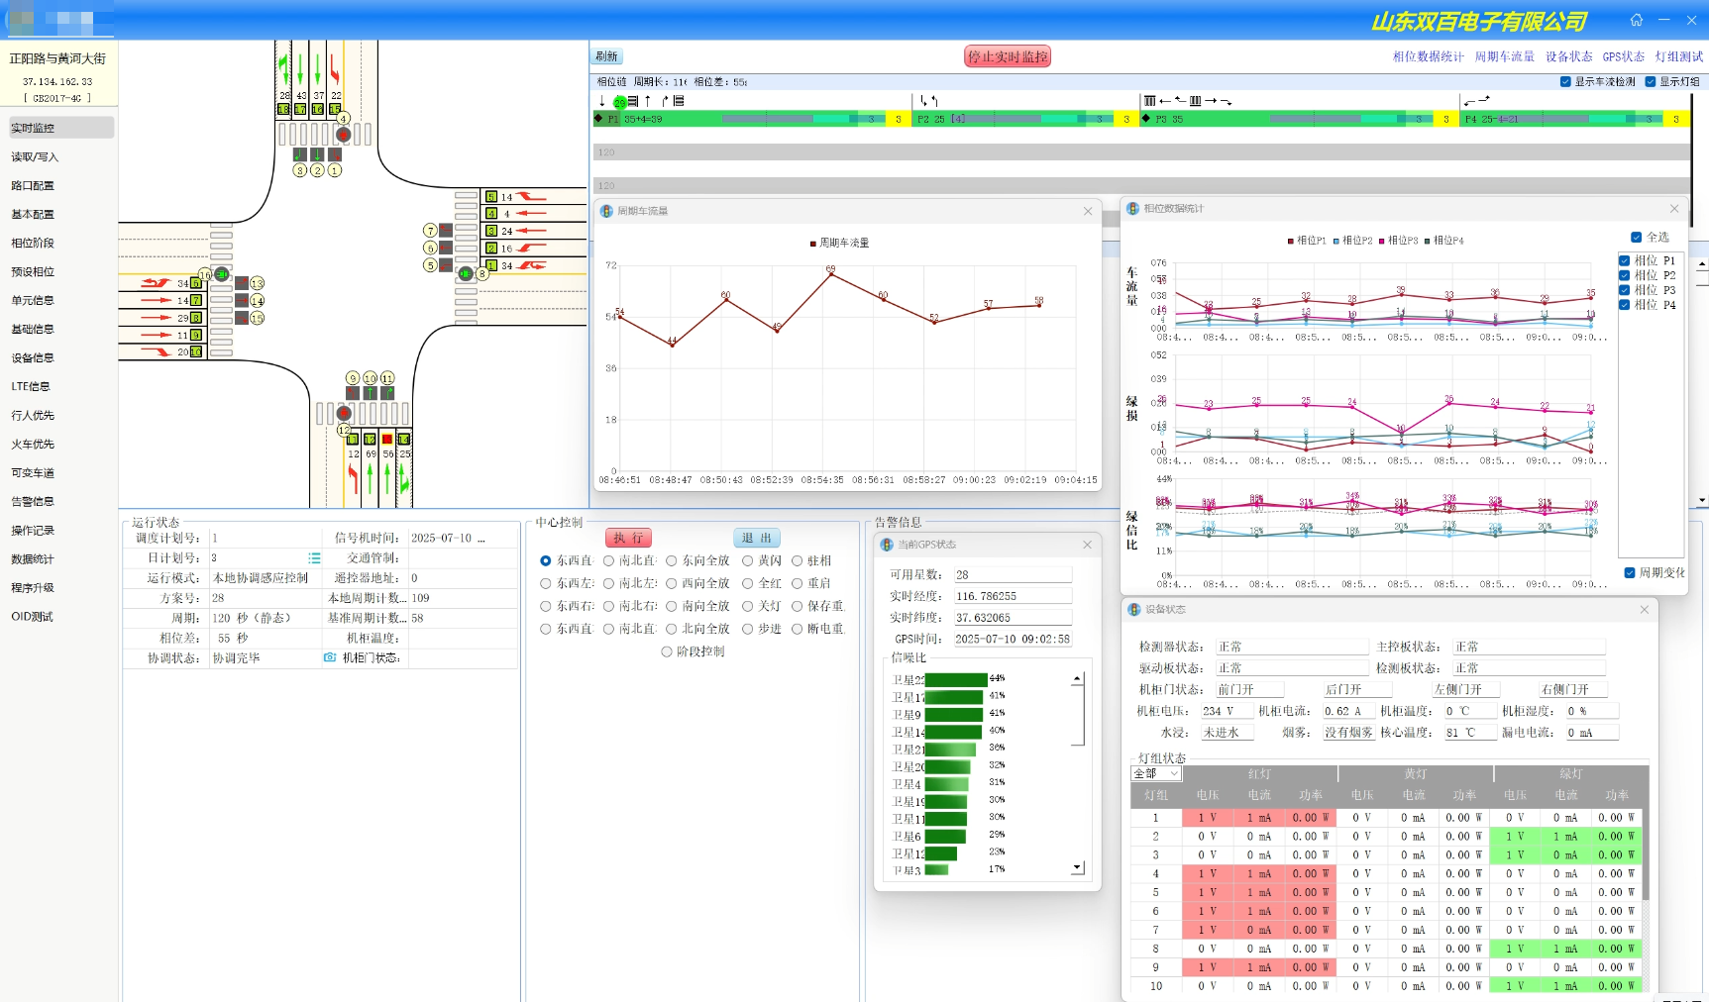Click the traffic light icon of 相位数据统计 window
Viewport: 1709px width, 1002px height.
click(1133, 209)
